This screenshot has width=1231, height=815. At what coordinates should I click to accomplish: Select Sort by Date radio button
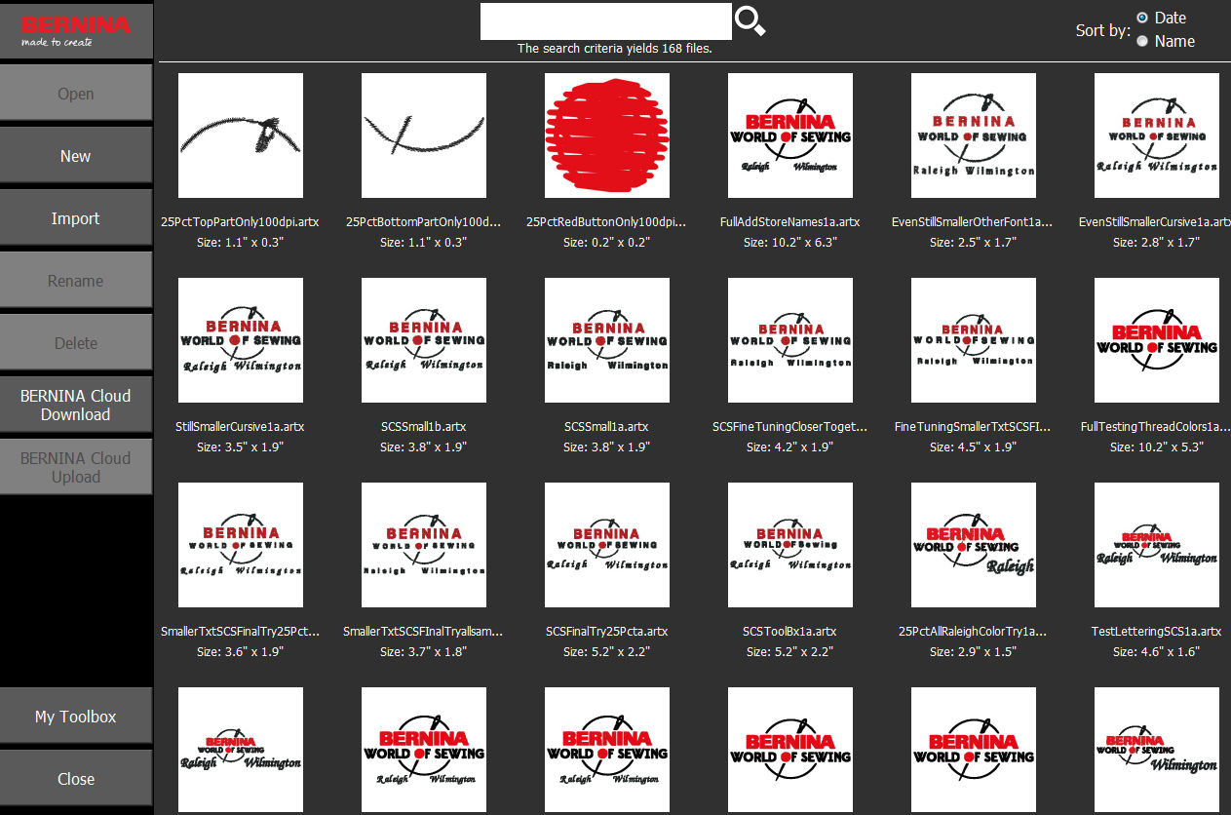(1141, 18)
